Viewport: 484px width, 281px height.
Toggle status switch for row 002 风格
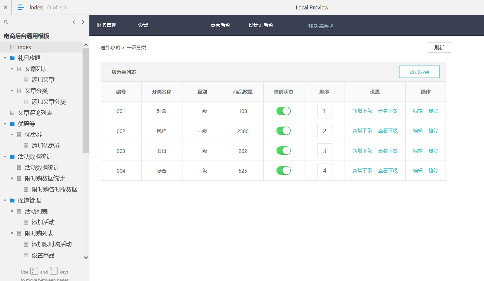(x=283, y=131)
